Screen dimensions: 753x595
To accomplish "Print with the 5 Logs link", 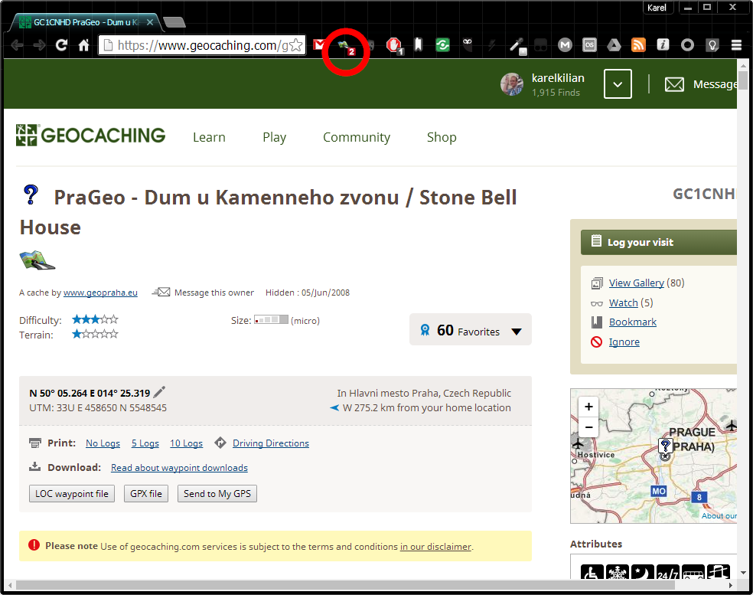I will 145,443.
